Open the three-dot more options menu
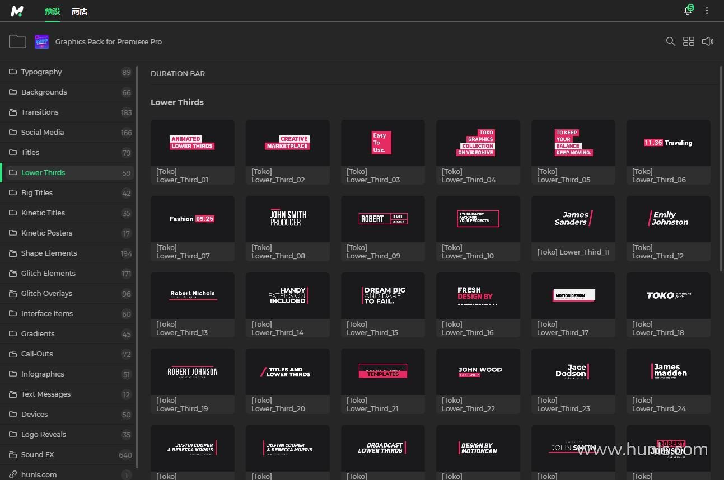Viewport: 724px width, 480px height. pyautogui.click(x=707, y=11)
